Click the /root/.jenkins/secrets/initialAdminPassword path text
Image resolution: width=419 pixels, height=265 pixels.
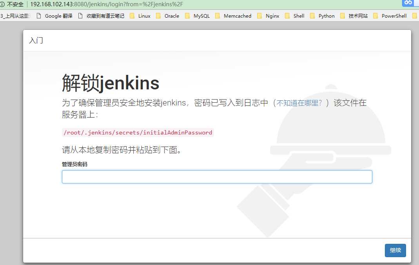(138, 132)
